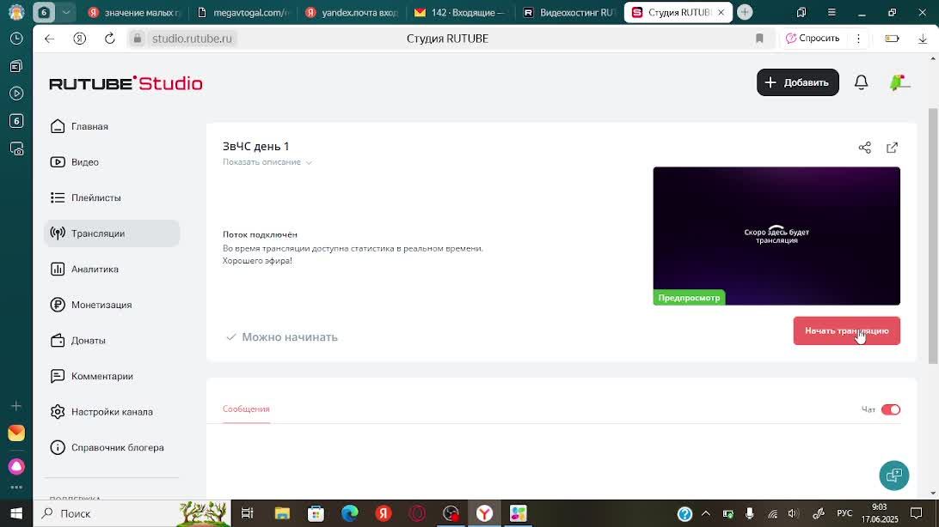Open Справочник блогера

pyautogui.click(x=112, y=447)
